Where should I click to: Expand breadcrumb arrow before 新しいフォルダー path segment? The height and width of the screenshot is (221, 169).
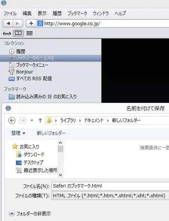pyautogui.click(x=108, y=120)
